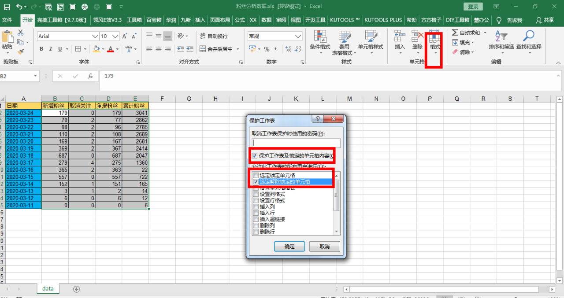The image size is (564, 298).
Task: Check the 设置列格式 checkbox
Action: [256, 194]
